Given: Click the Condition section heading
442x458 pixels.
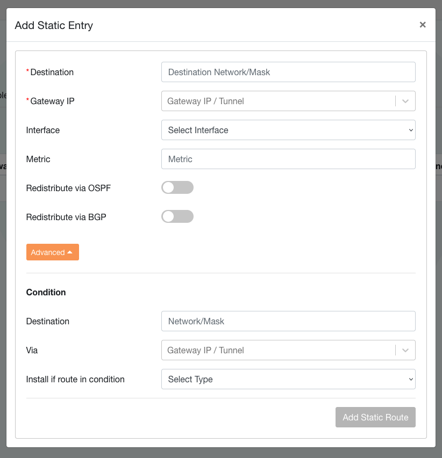Looking at the screenshot, I should (46, 292).
